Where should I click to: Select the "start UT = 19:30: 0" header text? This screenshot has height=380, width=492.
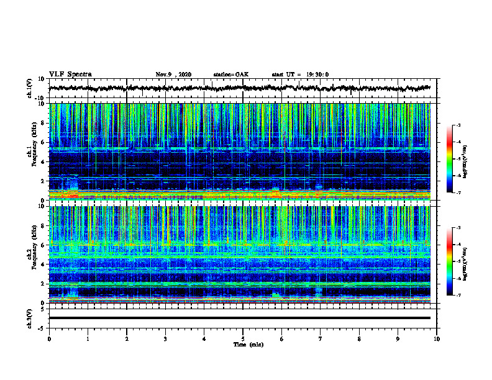(x=300, y=75)
